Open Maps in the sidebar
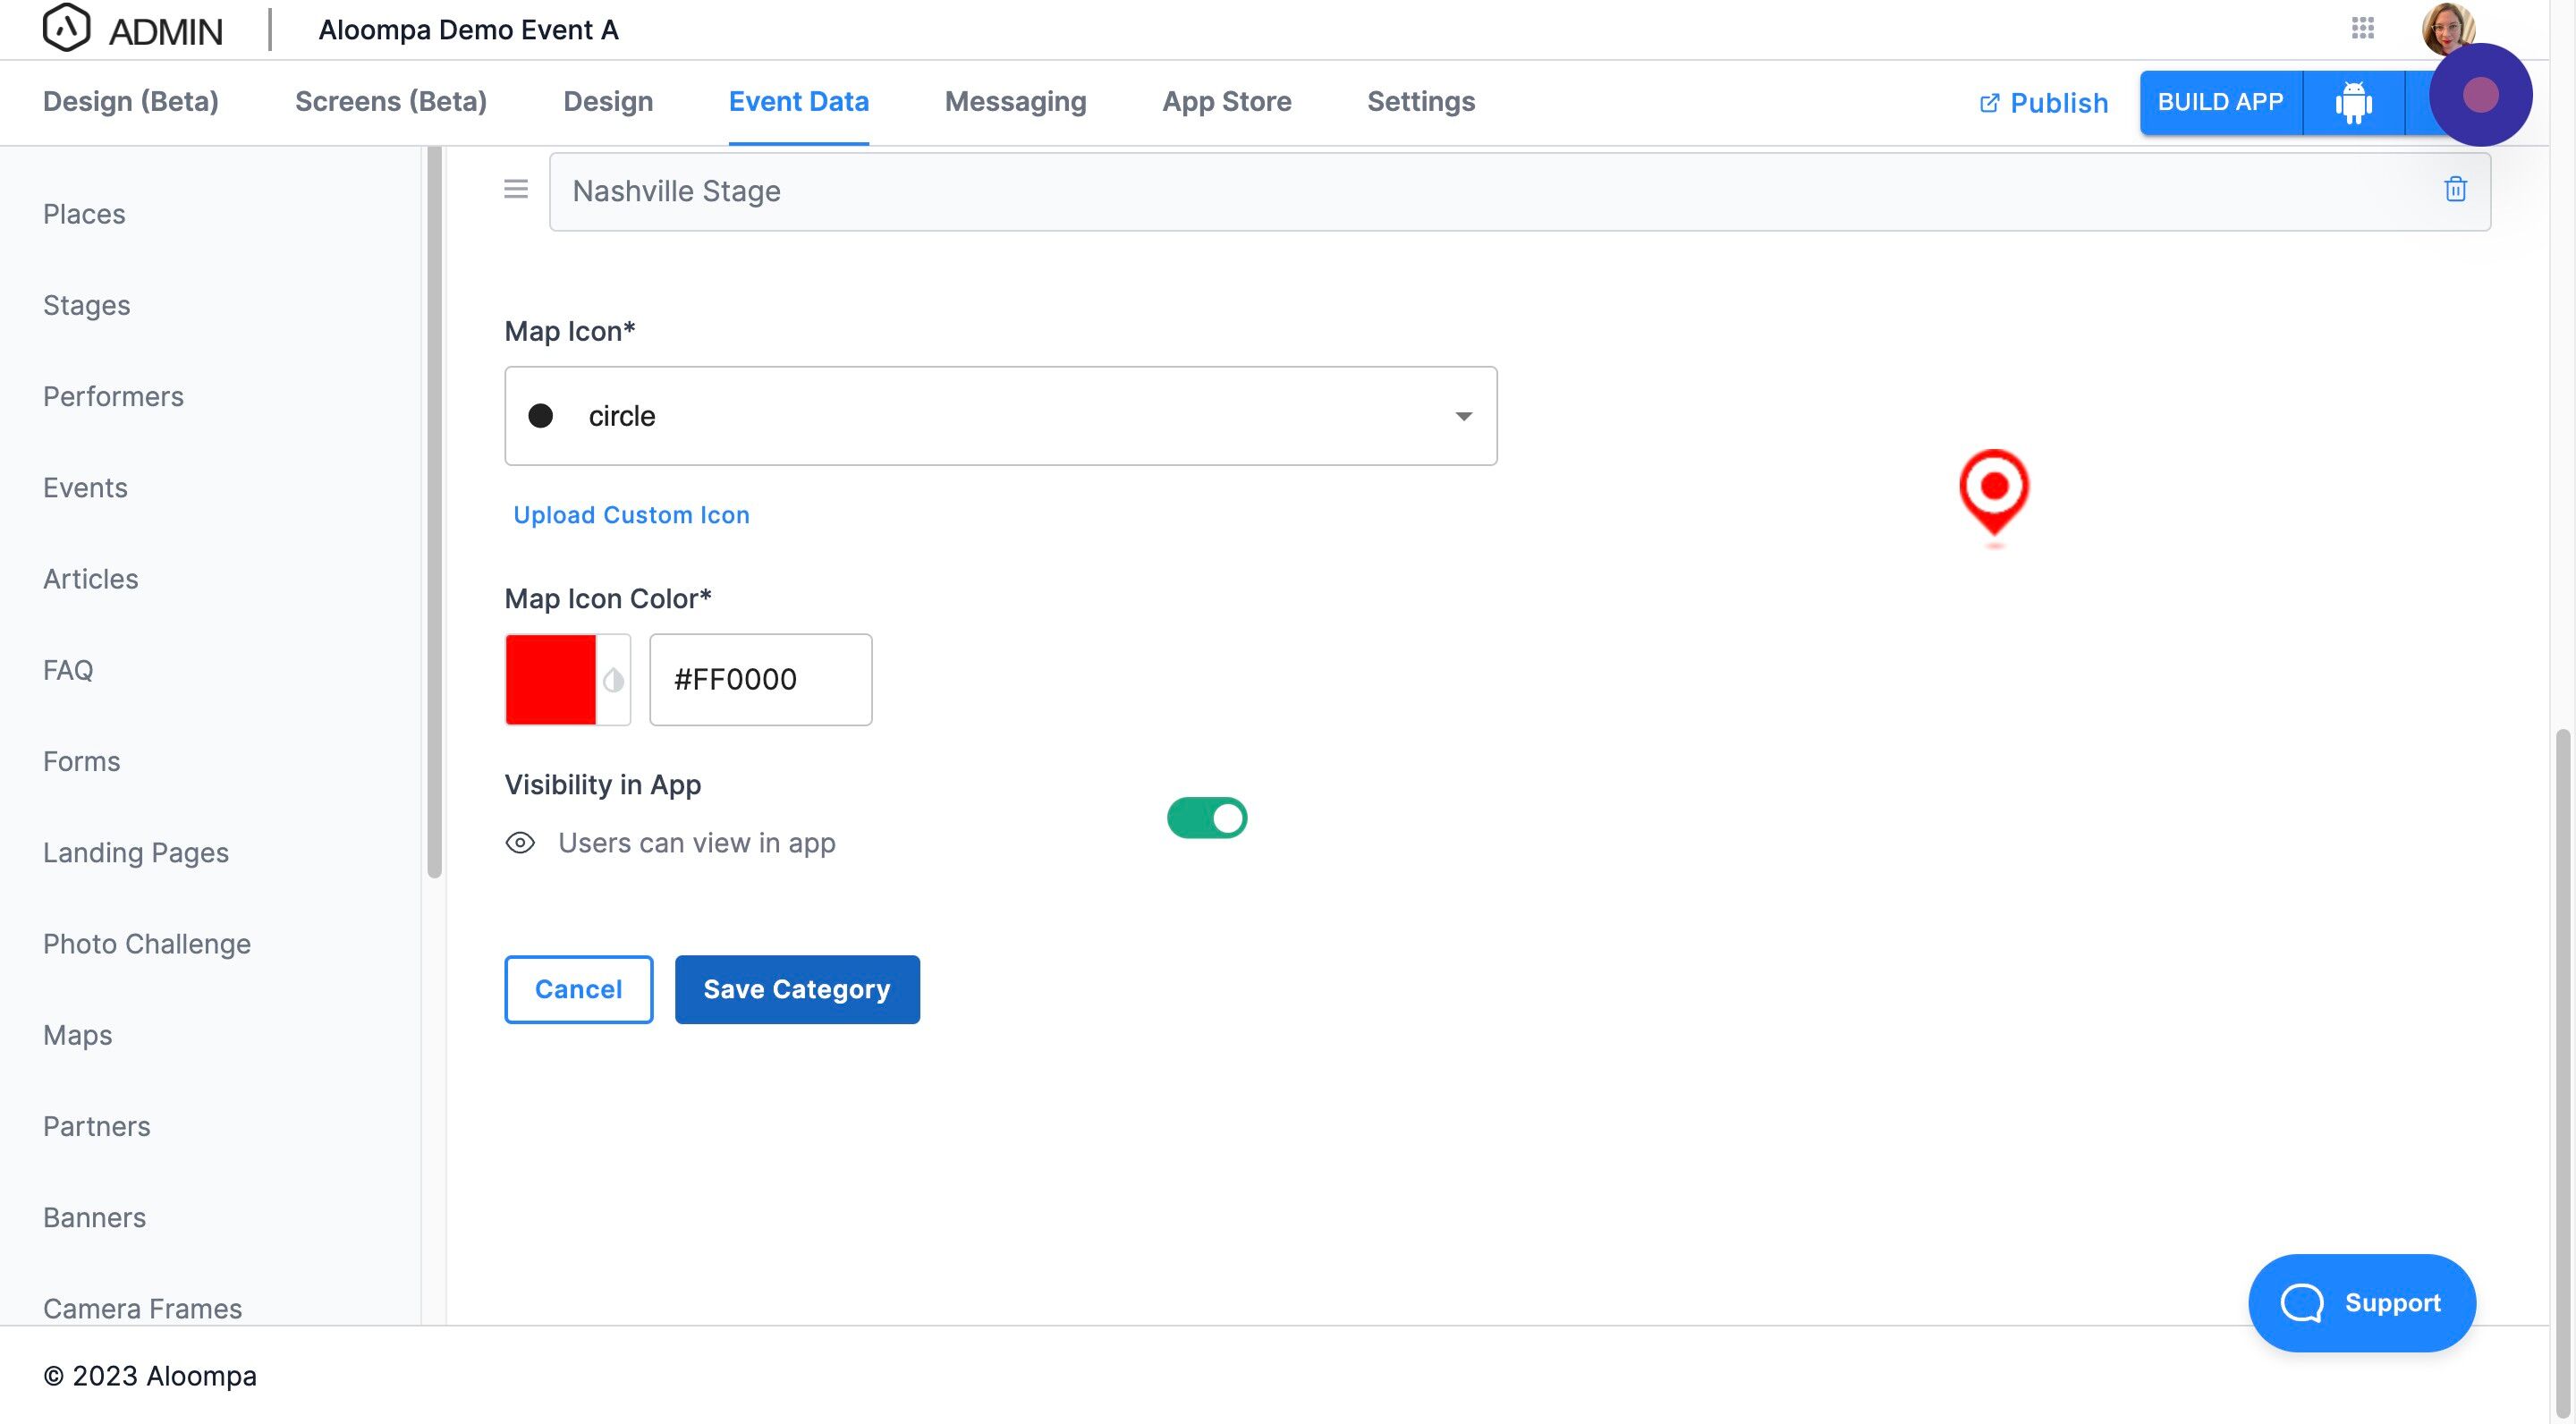The width and height of the screenshot is (2576, 1424). [x=78, y=1035]
